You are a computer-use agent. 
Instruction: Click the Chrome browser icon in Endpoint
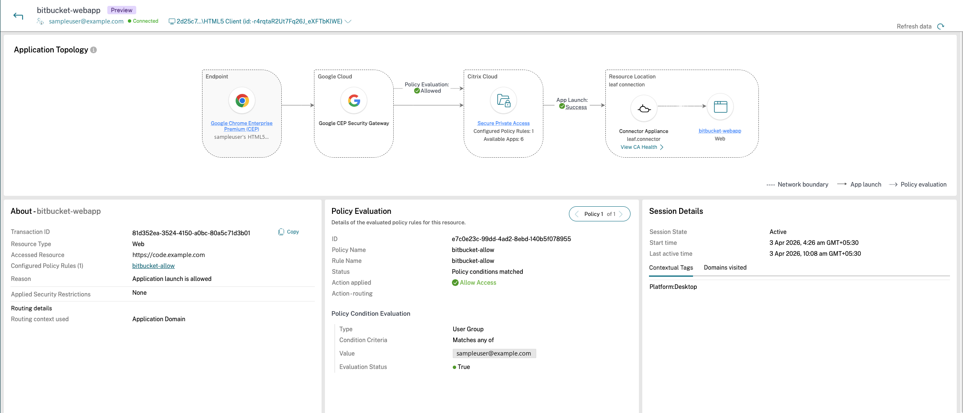[x=242, y=101]
